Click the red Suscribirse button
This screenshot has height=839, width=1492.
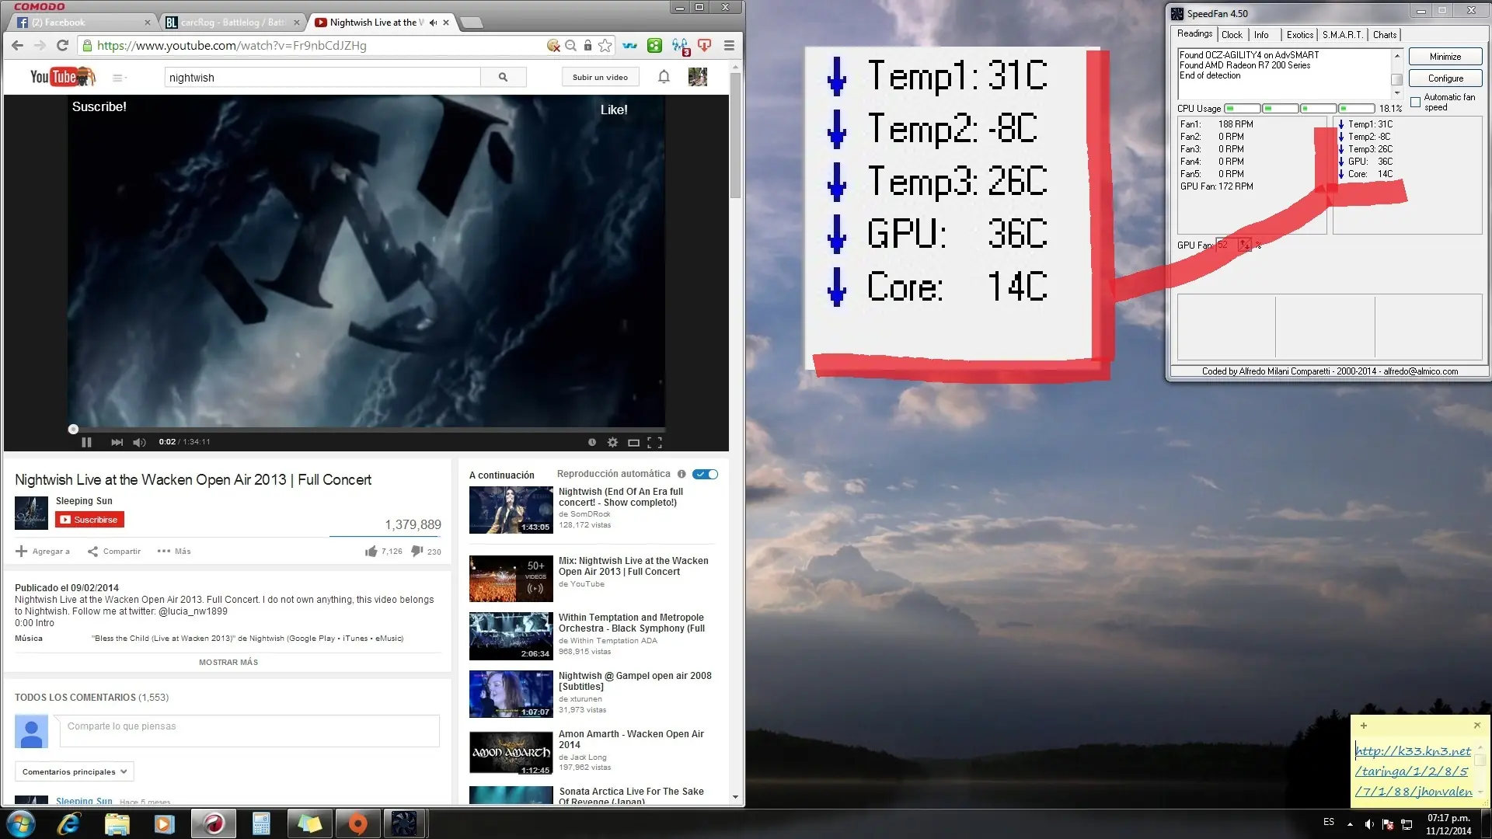(89, 520)
